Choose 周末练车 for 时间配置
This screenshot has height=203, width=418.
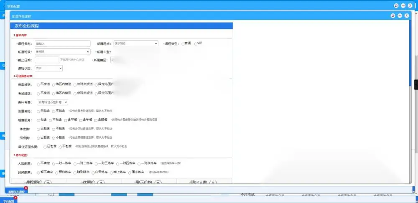130,173
